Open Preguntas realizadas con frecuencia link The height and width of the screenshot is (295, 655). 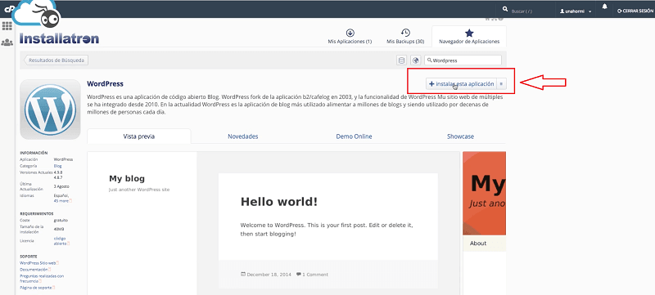42,279
